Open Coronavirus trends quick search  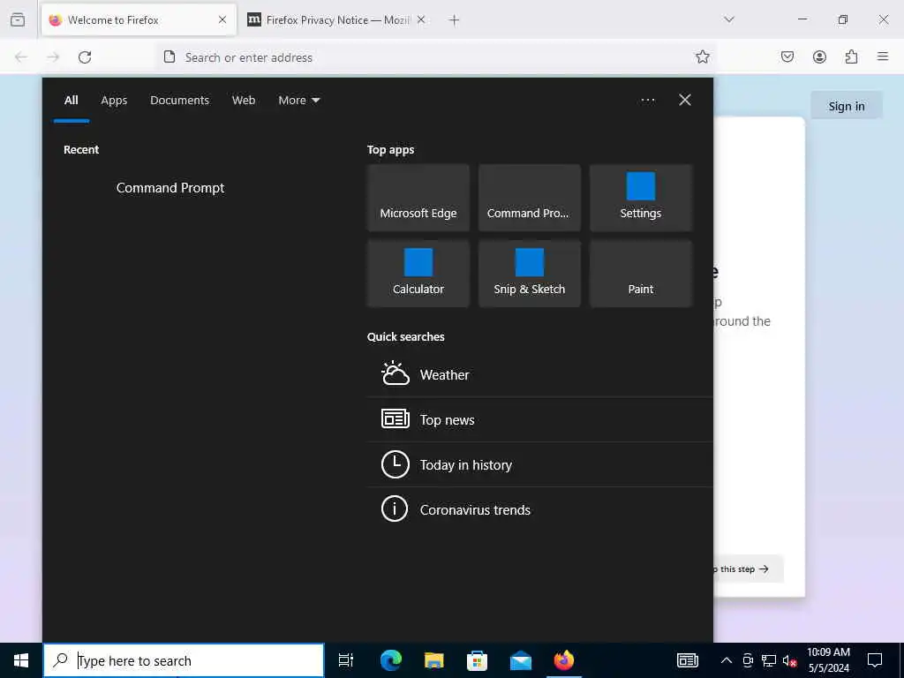(x=539, y=509)
